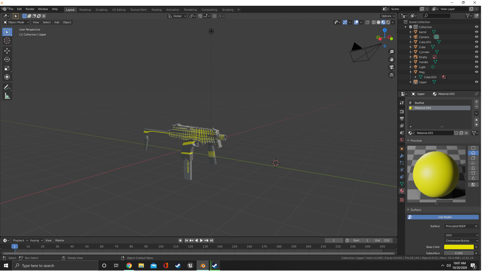Switch viewport to Rendered shading mode
Screen dimensions: 482x271
(x=388, y=22)
